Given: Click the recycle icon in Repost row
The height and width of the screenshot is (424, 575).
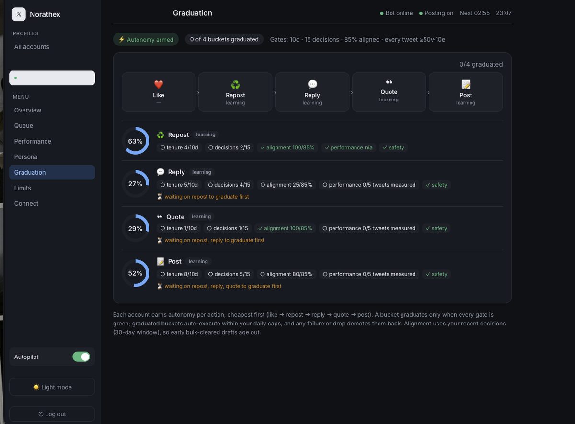Looking at the screenshot, I should pos(161,135).
